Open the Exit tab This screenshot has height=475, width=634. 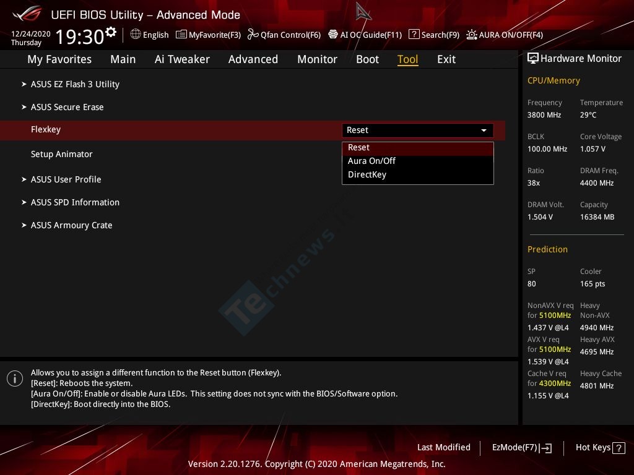click(446, 59)
